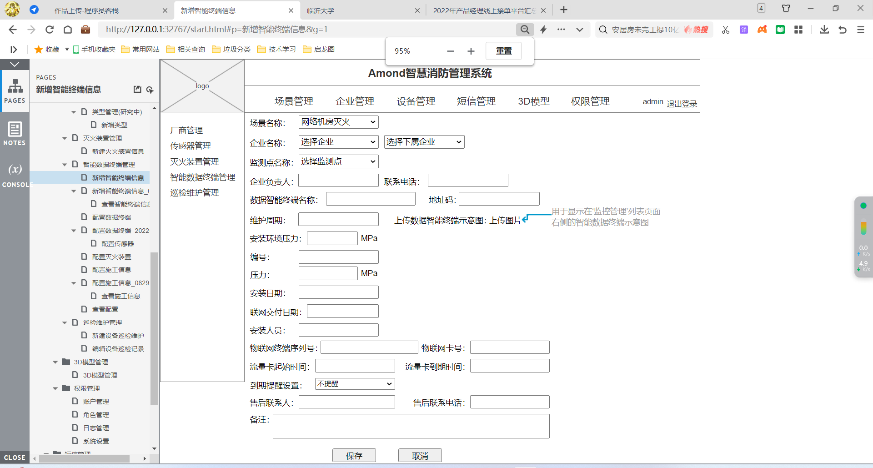Open the 选择下属企业 dropdown
Image resolution: width=873 pixels, height=468 pixels.
424,142
